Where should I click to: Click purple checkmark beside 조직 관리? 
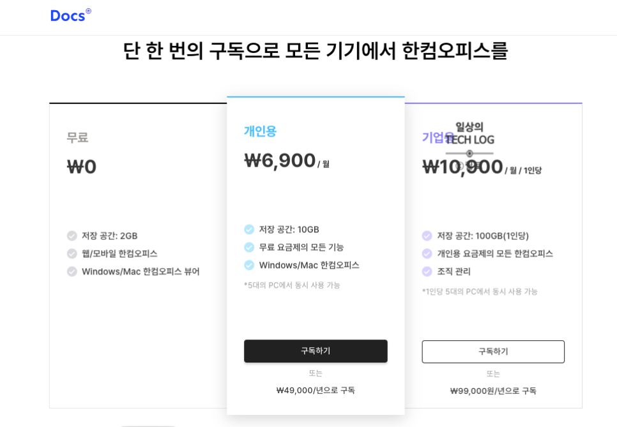[x=427, y=272]
